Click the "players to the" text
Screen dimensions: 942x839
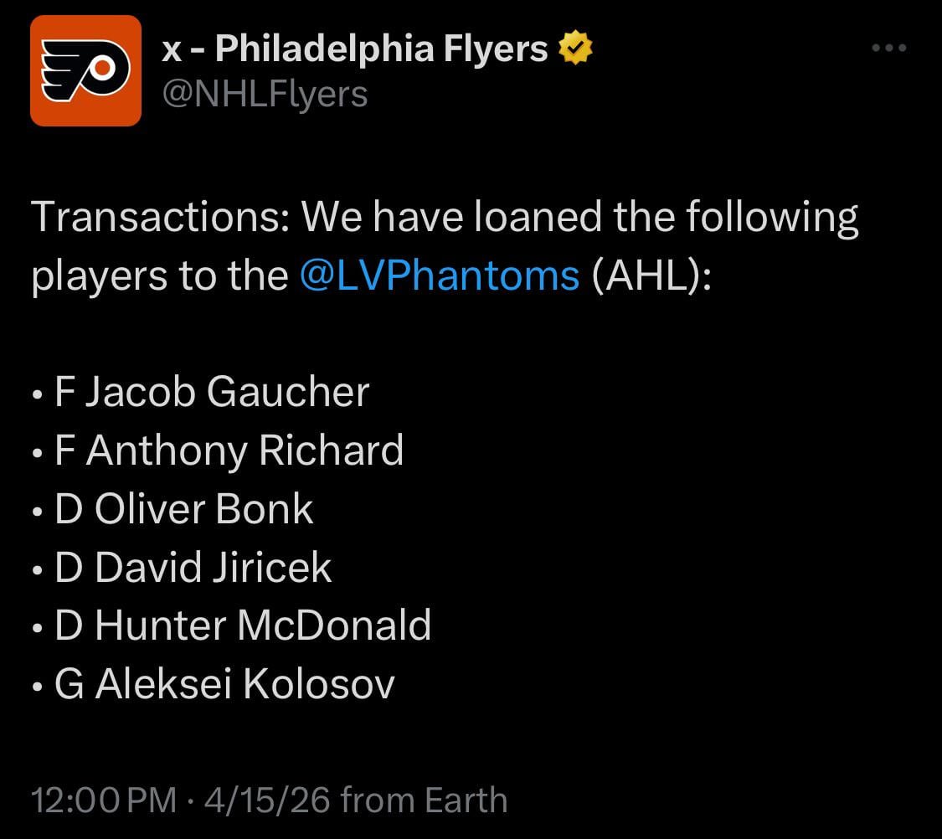160,275
